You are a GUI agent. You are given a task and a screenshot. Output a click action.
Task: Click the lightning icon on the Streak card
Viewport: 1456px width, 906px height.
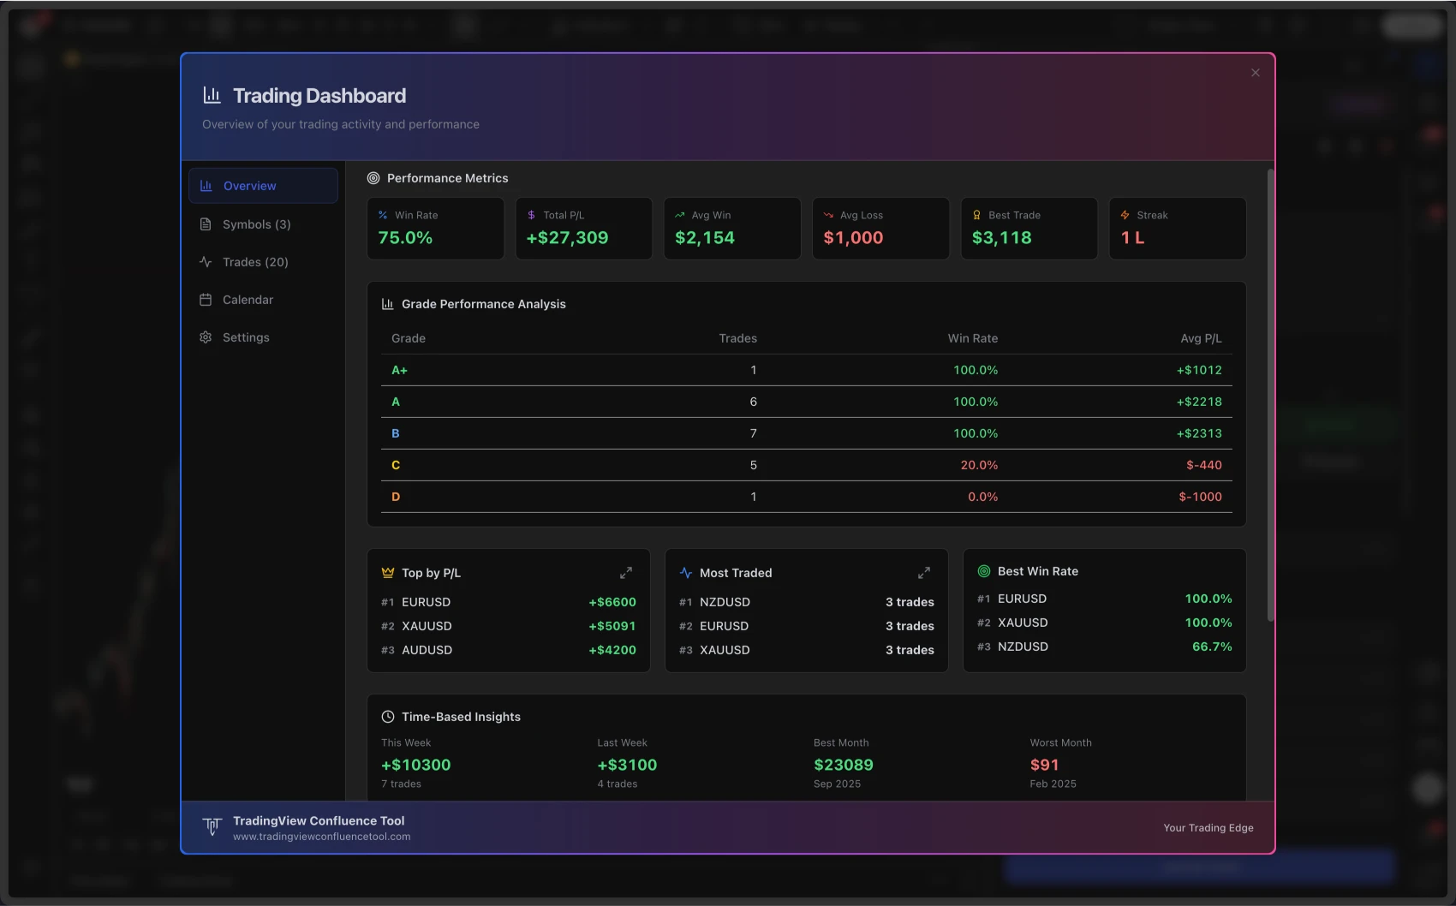point(1125,215)
